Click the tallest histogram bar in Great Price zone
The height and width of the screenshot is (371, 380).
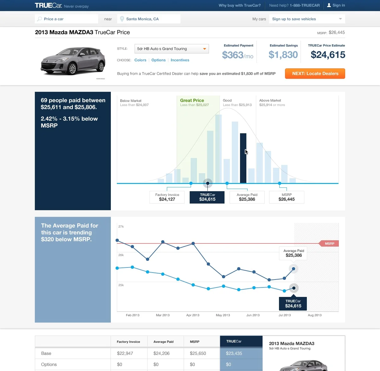218,149
